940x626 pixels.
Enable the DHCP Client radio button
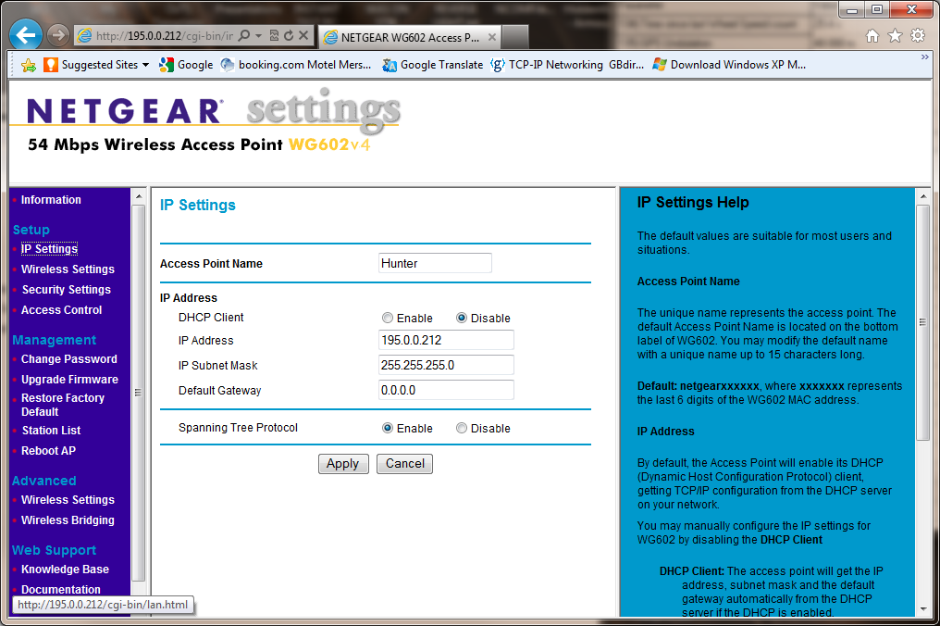388,319
